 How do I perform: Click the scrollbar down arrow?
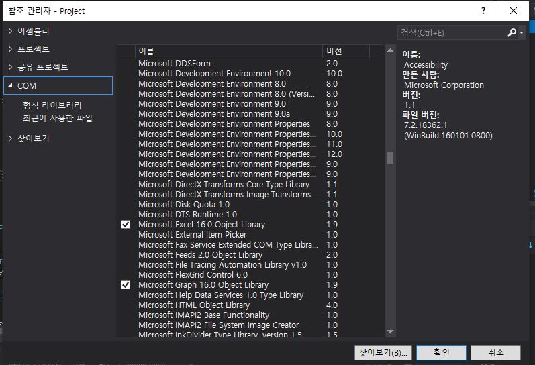pyautogui.click(x=390, y=332)
